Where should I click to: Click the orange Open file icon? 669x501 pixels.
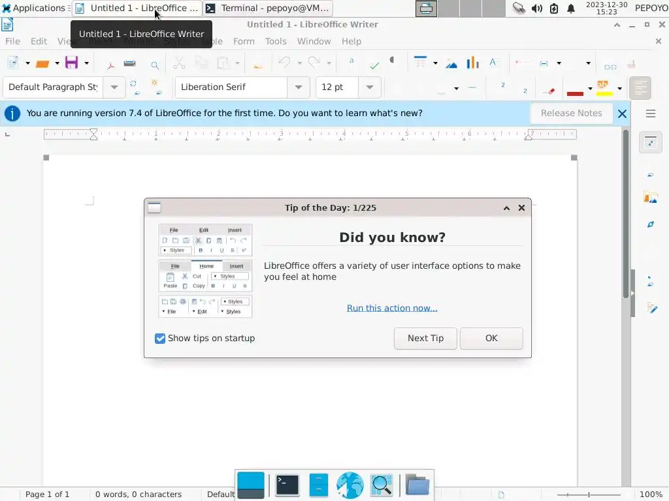(42, 63)
